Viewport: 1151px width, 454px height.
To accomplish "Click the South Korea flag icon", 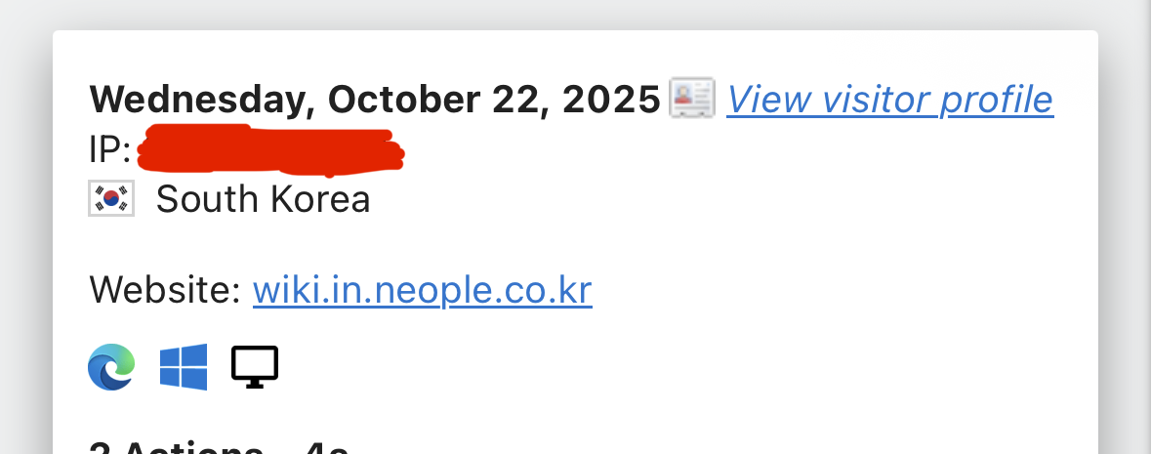I will click(110, 199).
